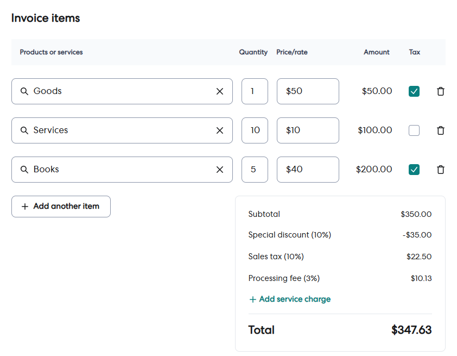Viewport: 457px width, 356px height.
Task: Edit the Goods quantity field
Action: coord(255,91)
